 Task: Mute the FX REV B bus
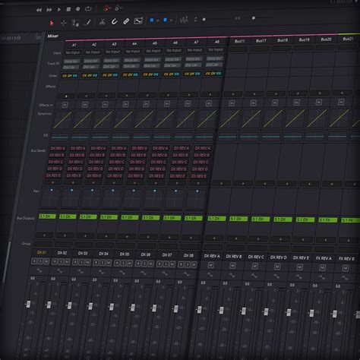coord(346,268)
